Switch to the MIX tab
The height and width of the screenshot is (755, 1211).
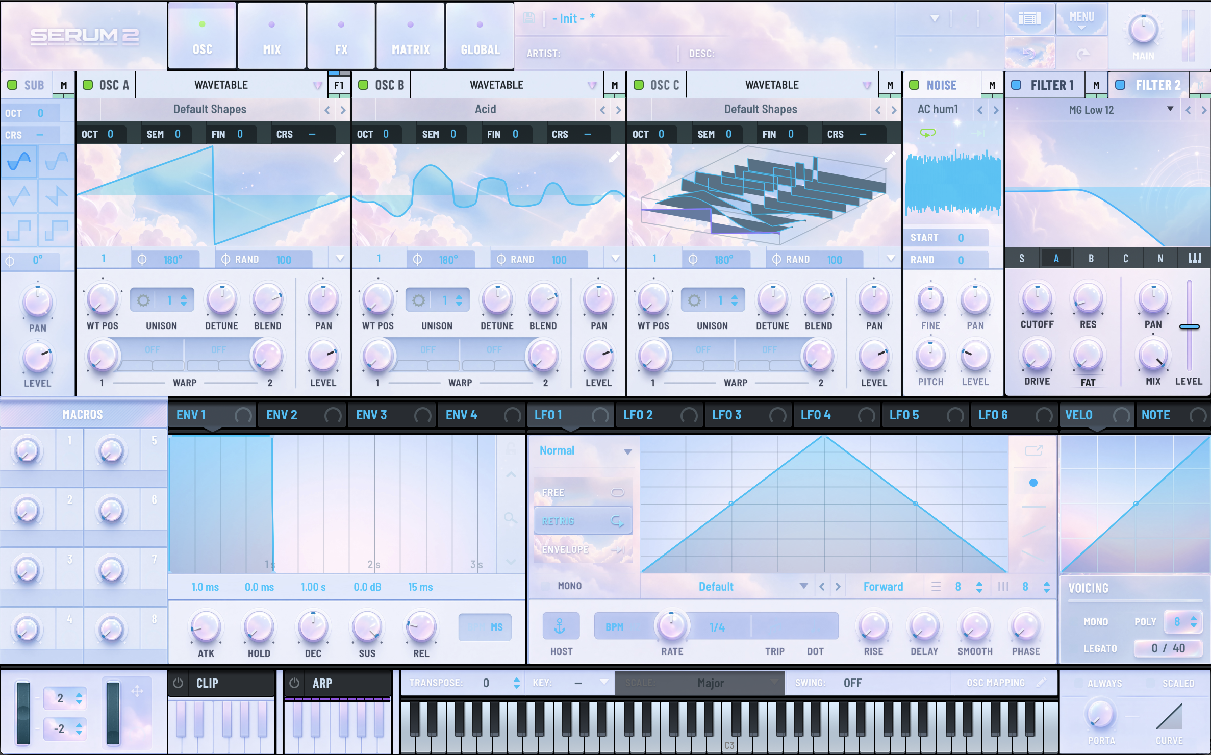271,36
